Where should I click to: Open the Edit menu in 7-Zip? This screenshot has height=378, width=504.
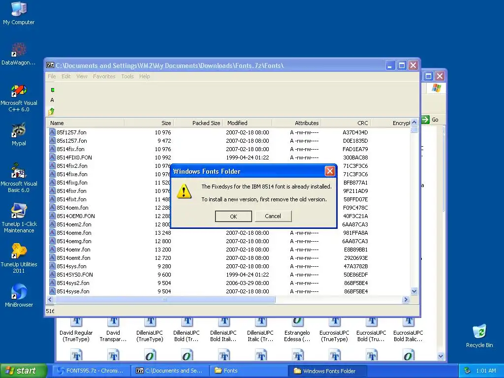coord(66,76)
